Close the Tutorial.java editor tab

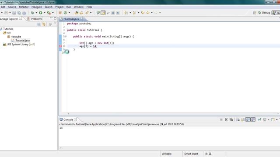click(x=82, y=19)
